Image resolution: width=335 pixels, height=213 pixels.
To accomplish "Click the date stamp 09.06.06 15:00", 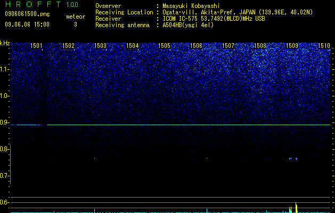I will pos(27,24).
